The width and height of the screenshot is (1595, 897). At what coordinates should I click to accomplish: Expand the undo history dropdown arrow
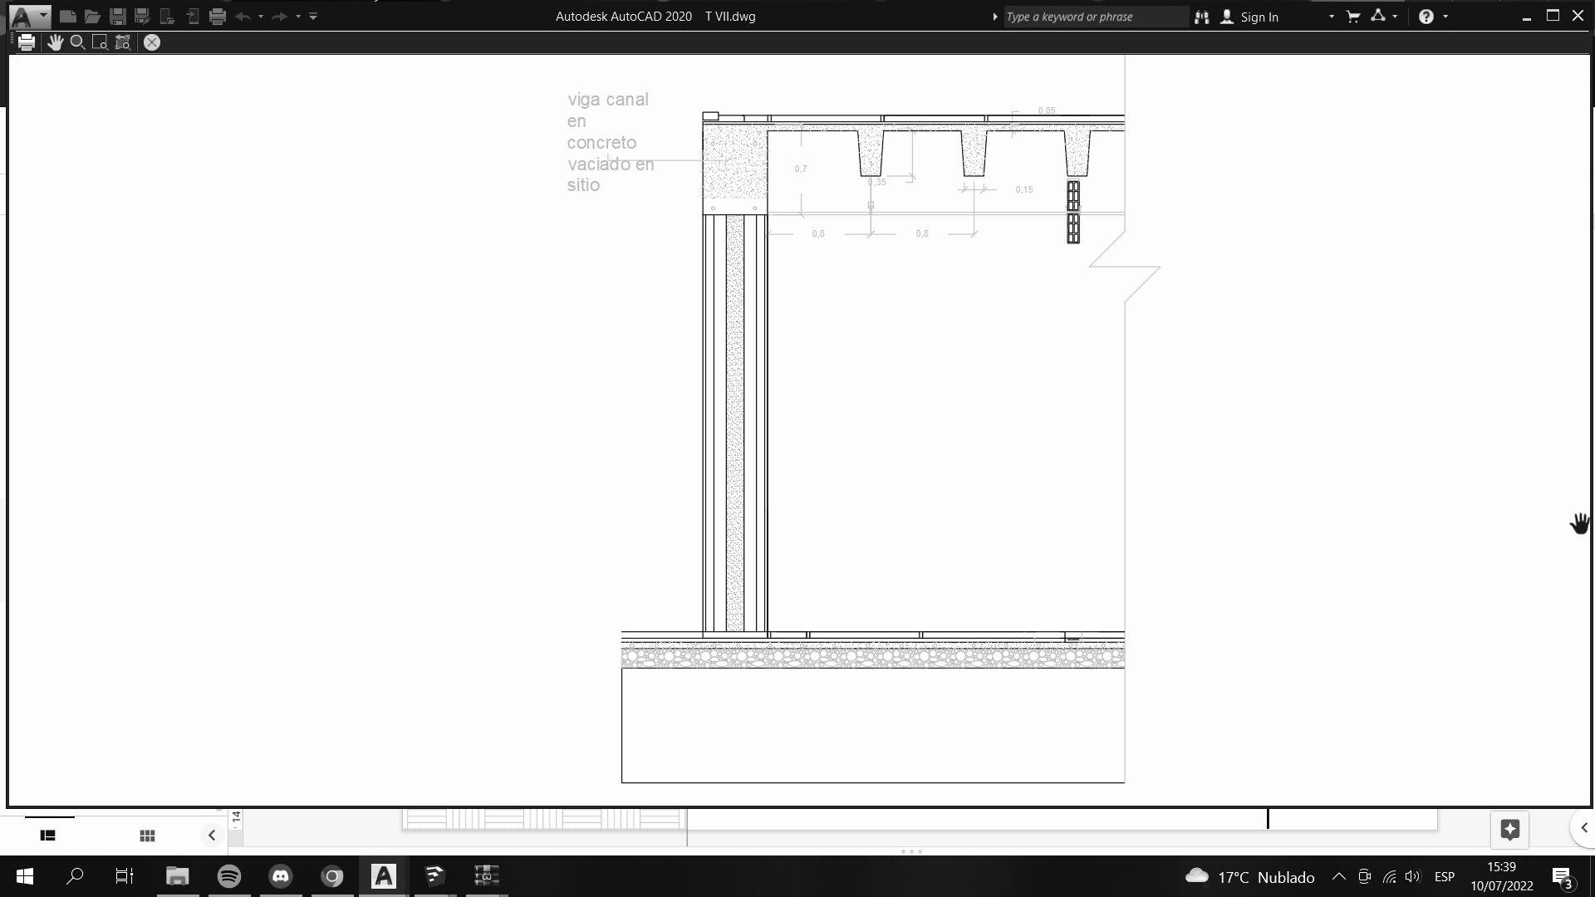coord(261,16)
